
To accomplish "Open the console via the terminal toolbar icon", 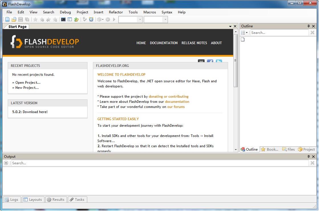I will coord(63,19).
